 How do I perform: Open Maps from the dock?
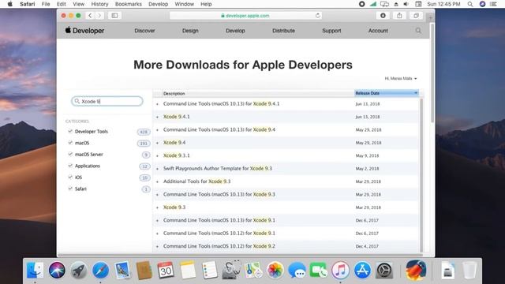(x=253, y=270)
